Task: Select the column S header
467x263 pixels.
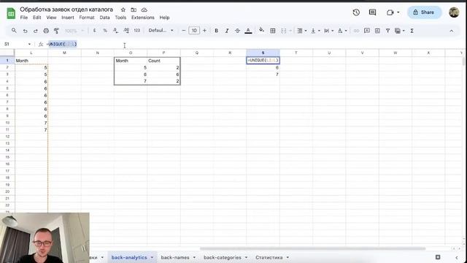Action: click(x=263, y=53)
